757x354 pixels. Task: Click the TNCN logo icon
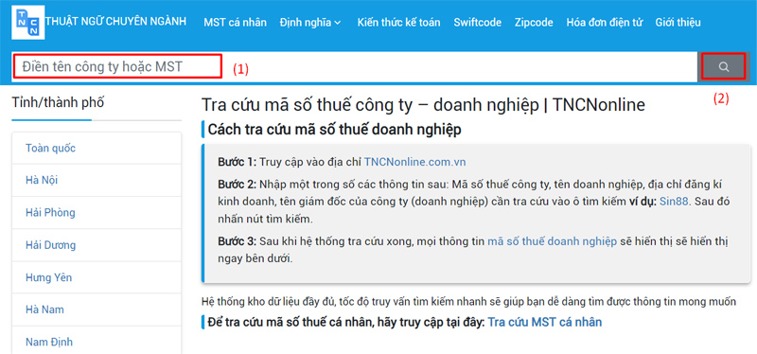(28, 22)
